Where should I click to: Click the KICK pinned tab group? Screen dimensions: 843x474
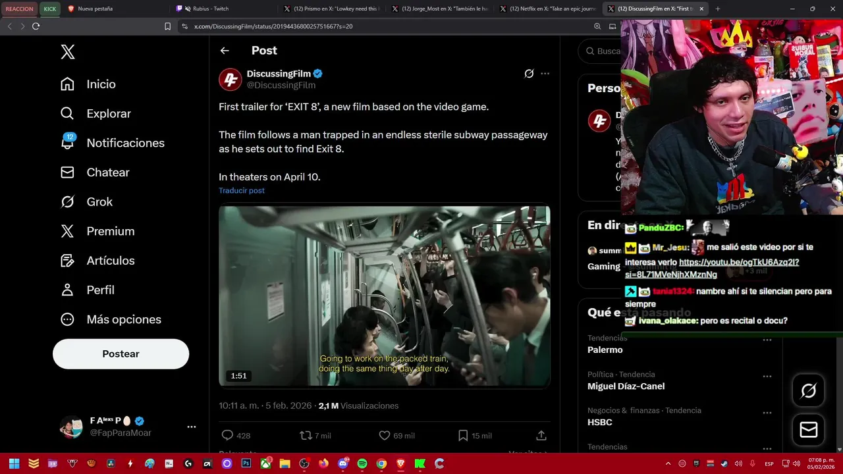click(x=50, y=9)
